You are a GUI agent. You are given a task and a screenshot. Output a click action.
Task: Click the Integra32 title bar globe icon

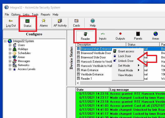tap(7, 7)
